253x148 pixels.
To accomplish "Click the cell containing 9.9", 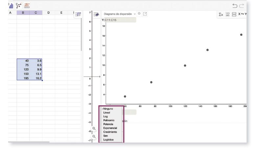I will (36, 70).
